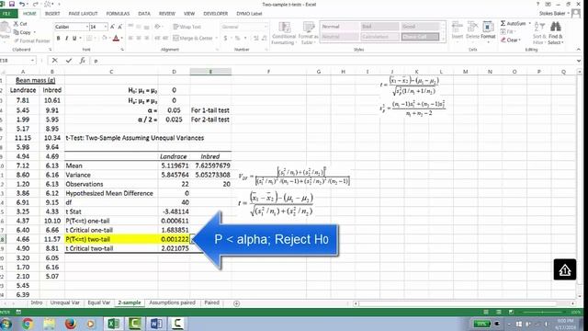
Task: Apply the Calculation cell style
Action: coord(379,37)
